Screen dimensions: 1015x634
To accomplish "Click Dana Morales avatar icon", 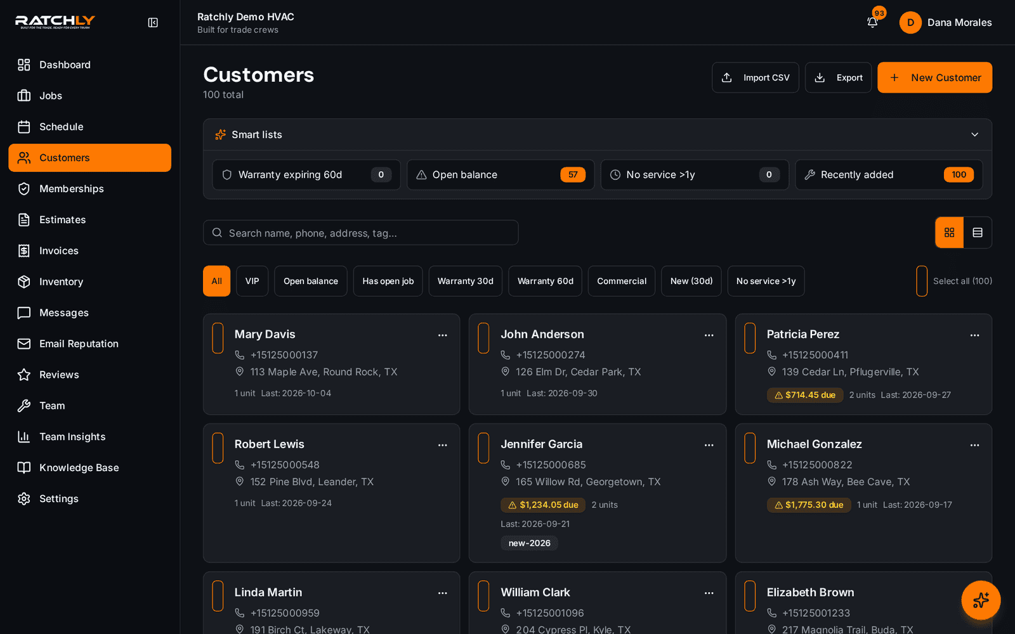I will [910, 22].
